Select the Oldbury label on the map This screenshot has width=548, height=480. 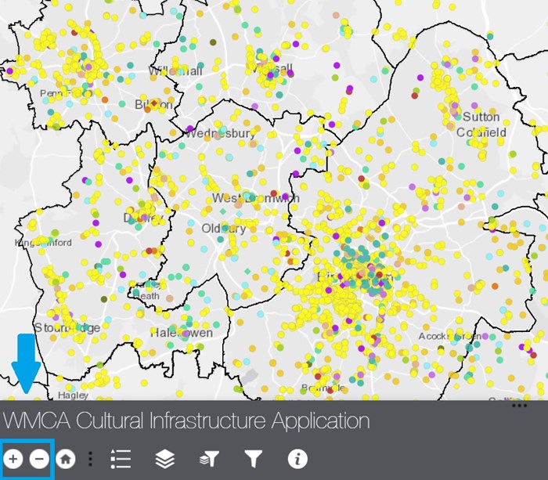(224, 229)
